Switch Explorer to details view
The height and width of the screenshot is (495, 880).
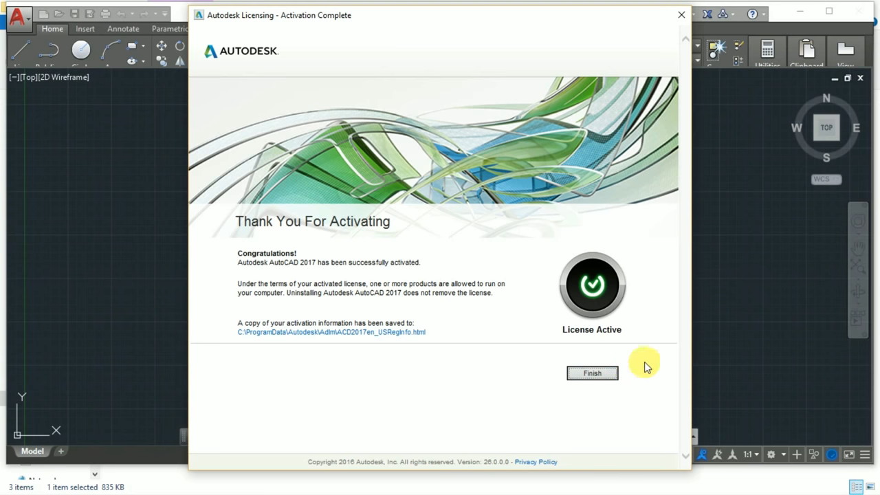pos(856,487)
